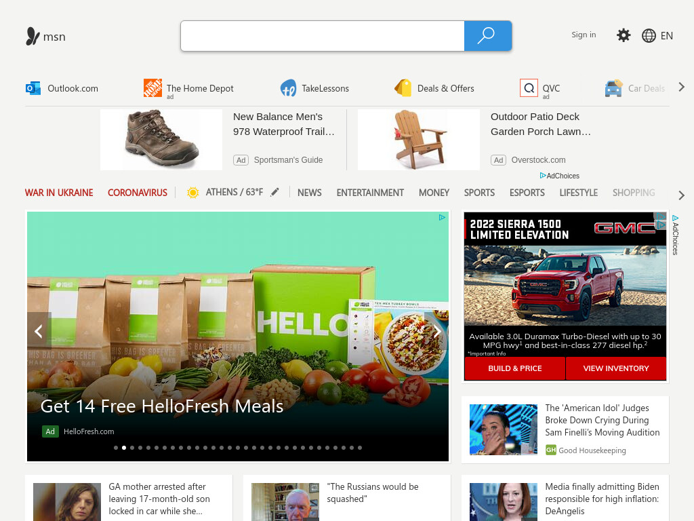The height and width of the screenshot is (521, 694).
Task: Click the Deals & Offers tag icon
Action: [x=403, y=88]
